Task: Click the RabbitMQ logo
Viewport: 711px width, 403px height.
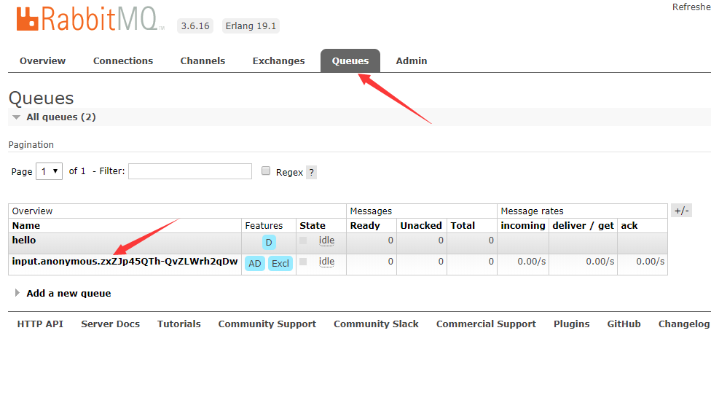Action: (90, 19)
